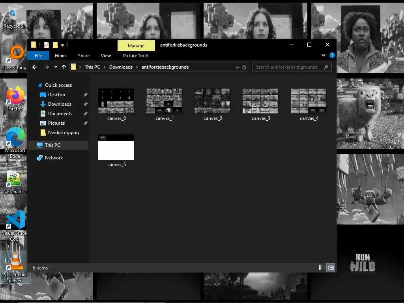The height and width of the screenshot is (303, 404).
Task: Select the canvas_5 image thumbnail
Action: pos(116,147)
